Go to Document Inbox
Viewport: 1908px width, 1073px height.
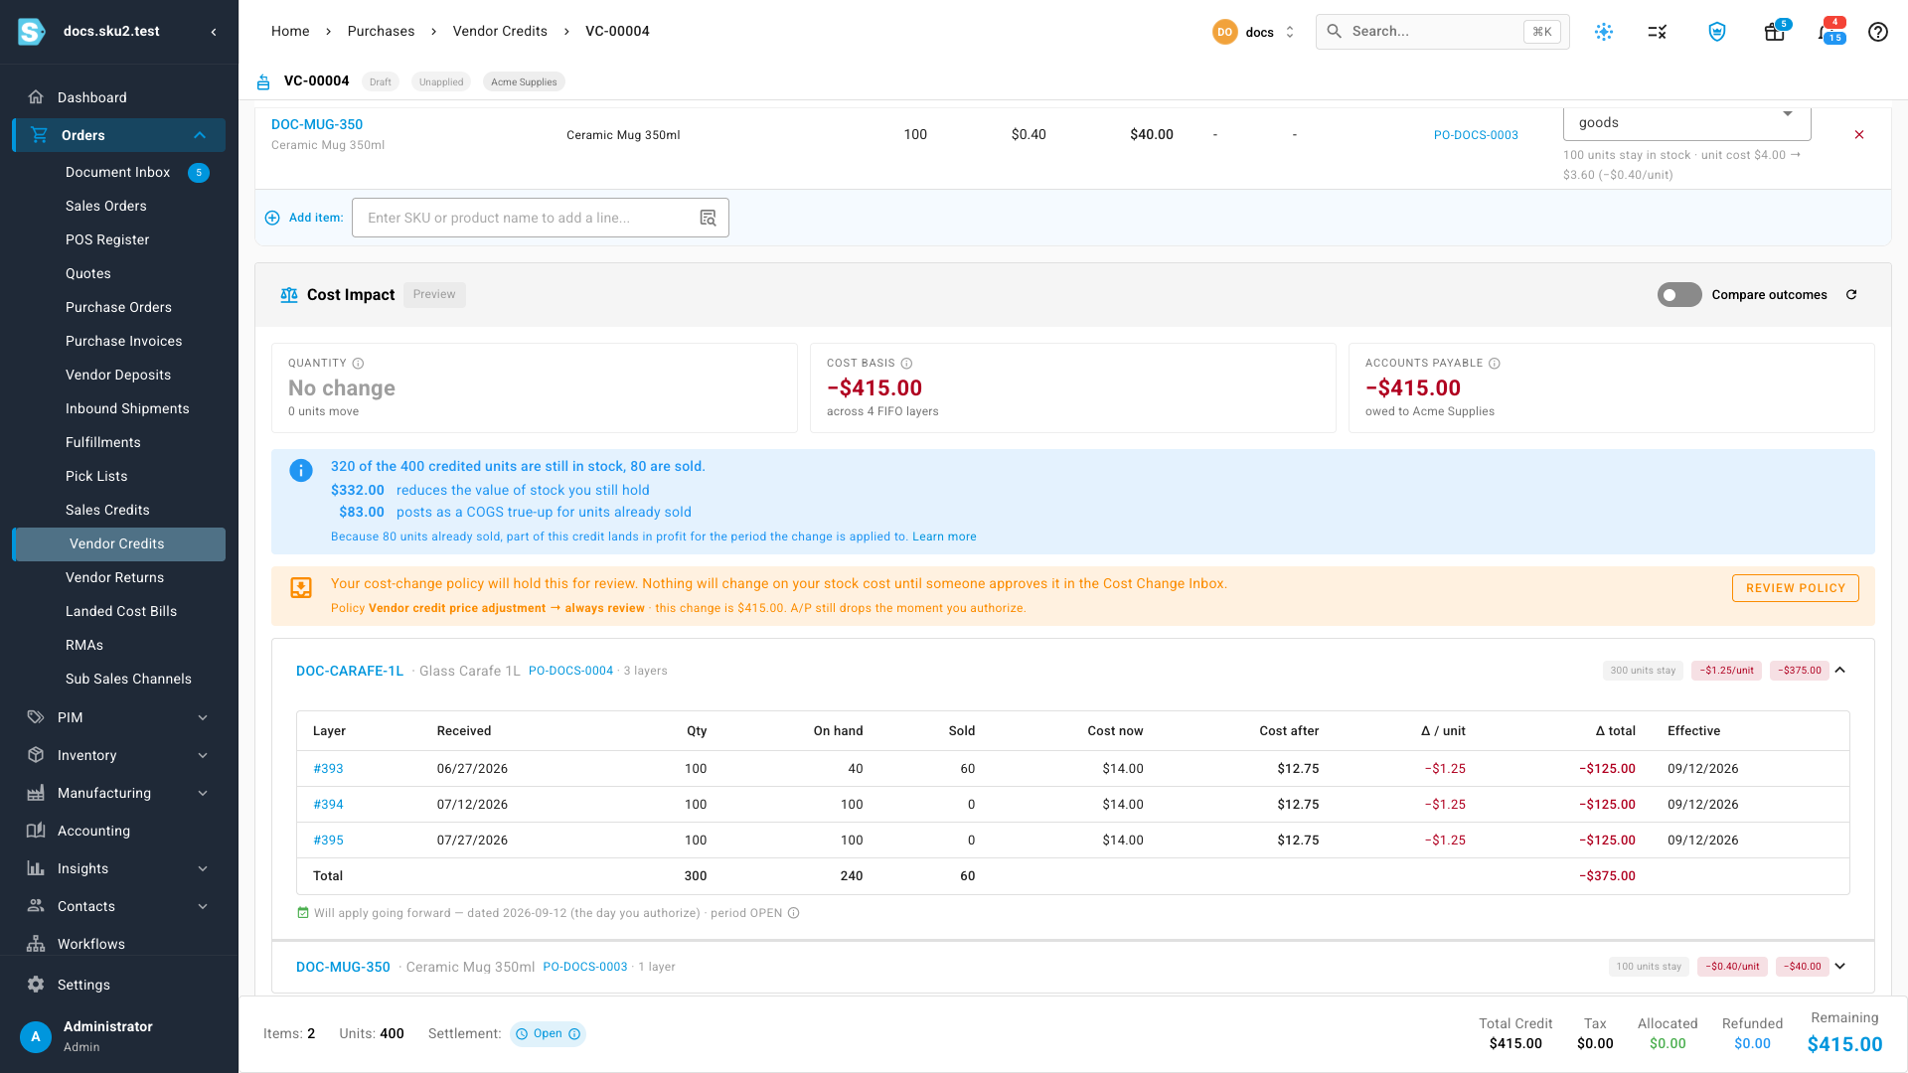(118, 172)
